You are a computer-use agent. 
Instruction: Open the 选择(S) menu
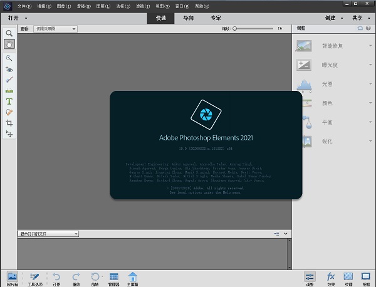pos(123,6)
